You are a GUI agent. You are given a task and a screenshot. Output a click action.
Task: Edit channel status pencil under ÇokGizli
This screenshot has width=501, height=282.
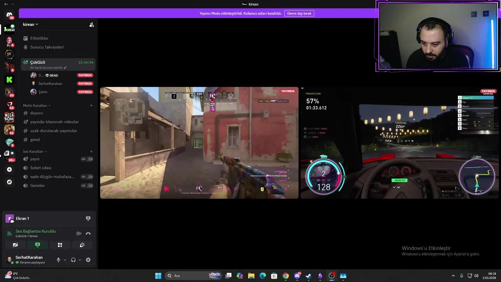pos(65,68)
